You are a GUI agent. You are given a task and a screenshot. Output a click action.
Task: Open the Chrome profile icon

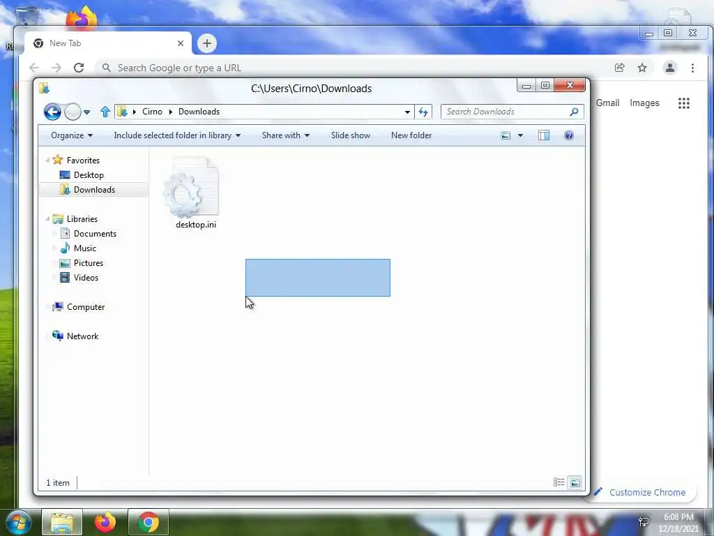[x=670, y=68]
